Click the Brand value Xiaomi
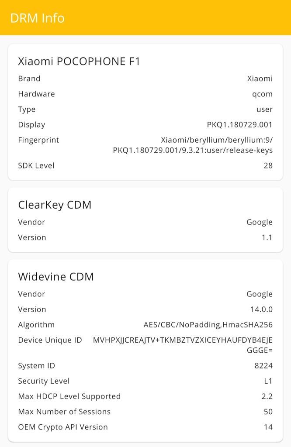This screenshot has height=447, width=291. tap(260, 79)
